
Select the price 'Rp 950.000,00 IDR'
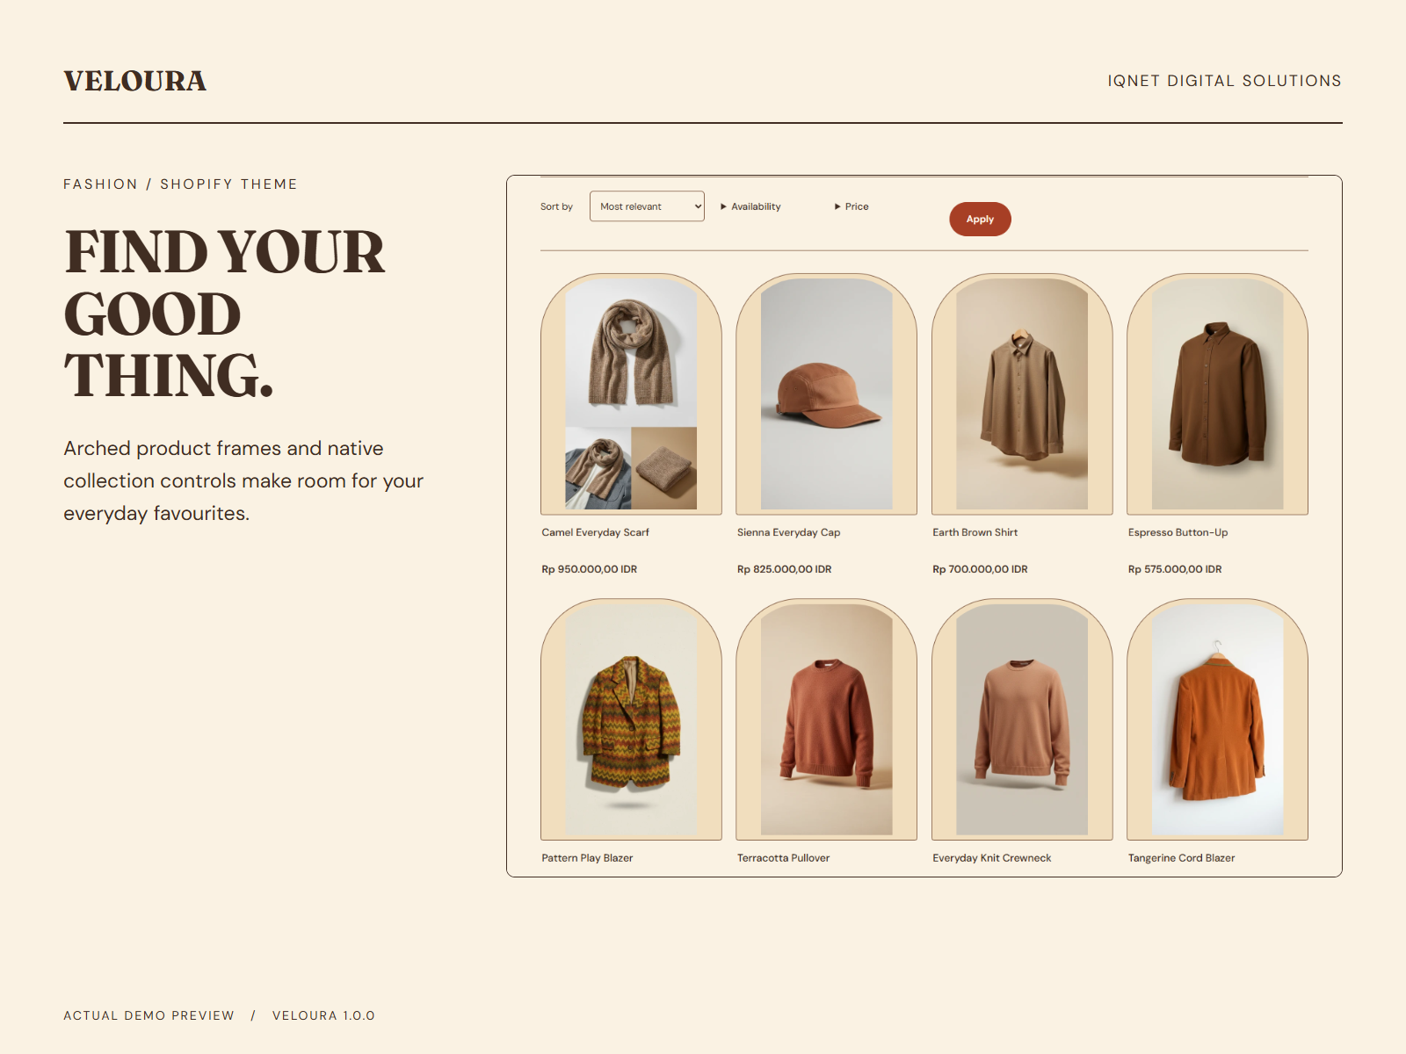(589, 569)
